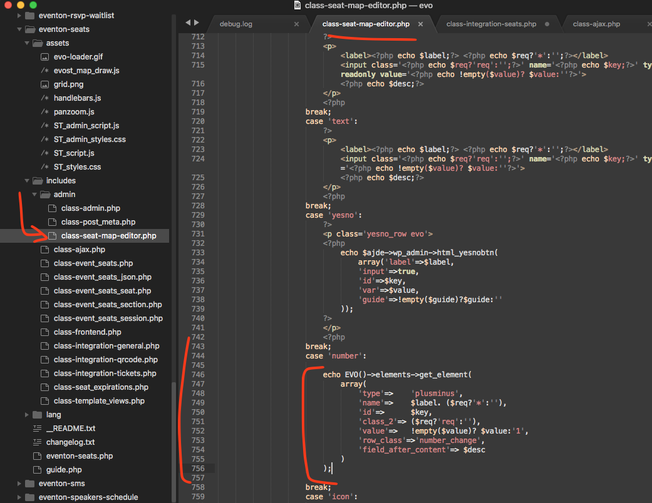The width and height of the screenshot is (652, 503).
Task: Click unsaved dot on class-integration-seats.php tab
Action: coord(547,24)
